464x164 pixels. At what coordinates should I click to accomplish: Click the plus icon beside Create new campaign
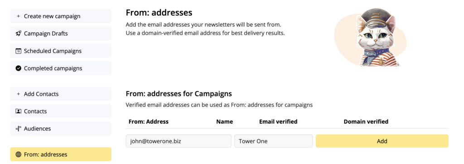[18, 16]
